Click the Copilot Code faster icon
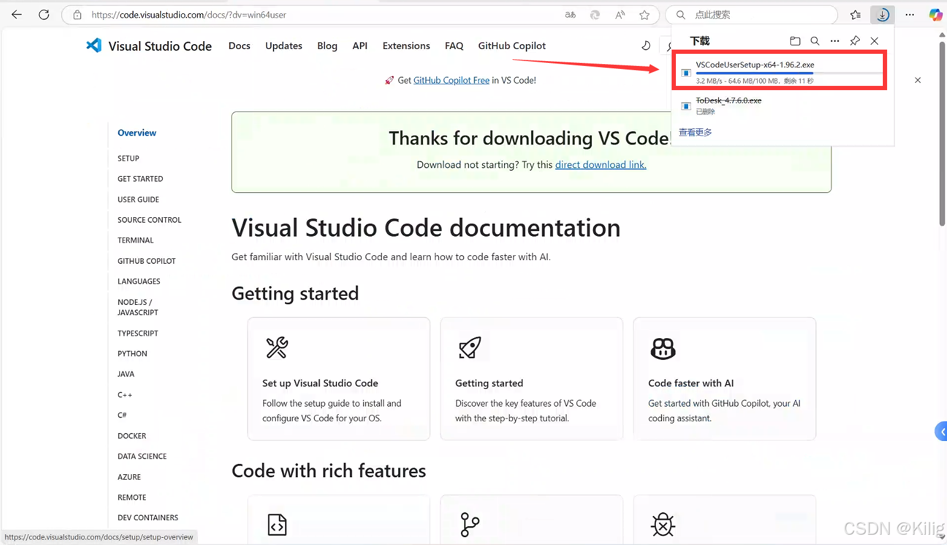 pos(663,348)
